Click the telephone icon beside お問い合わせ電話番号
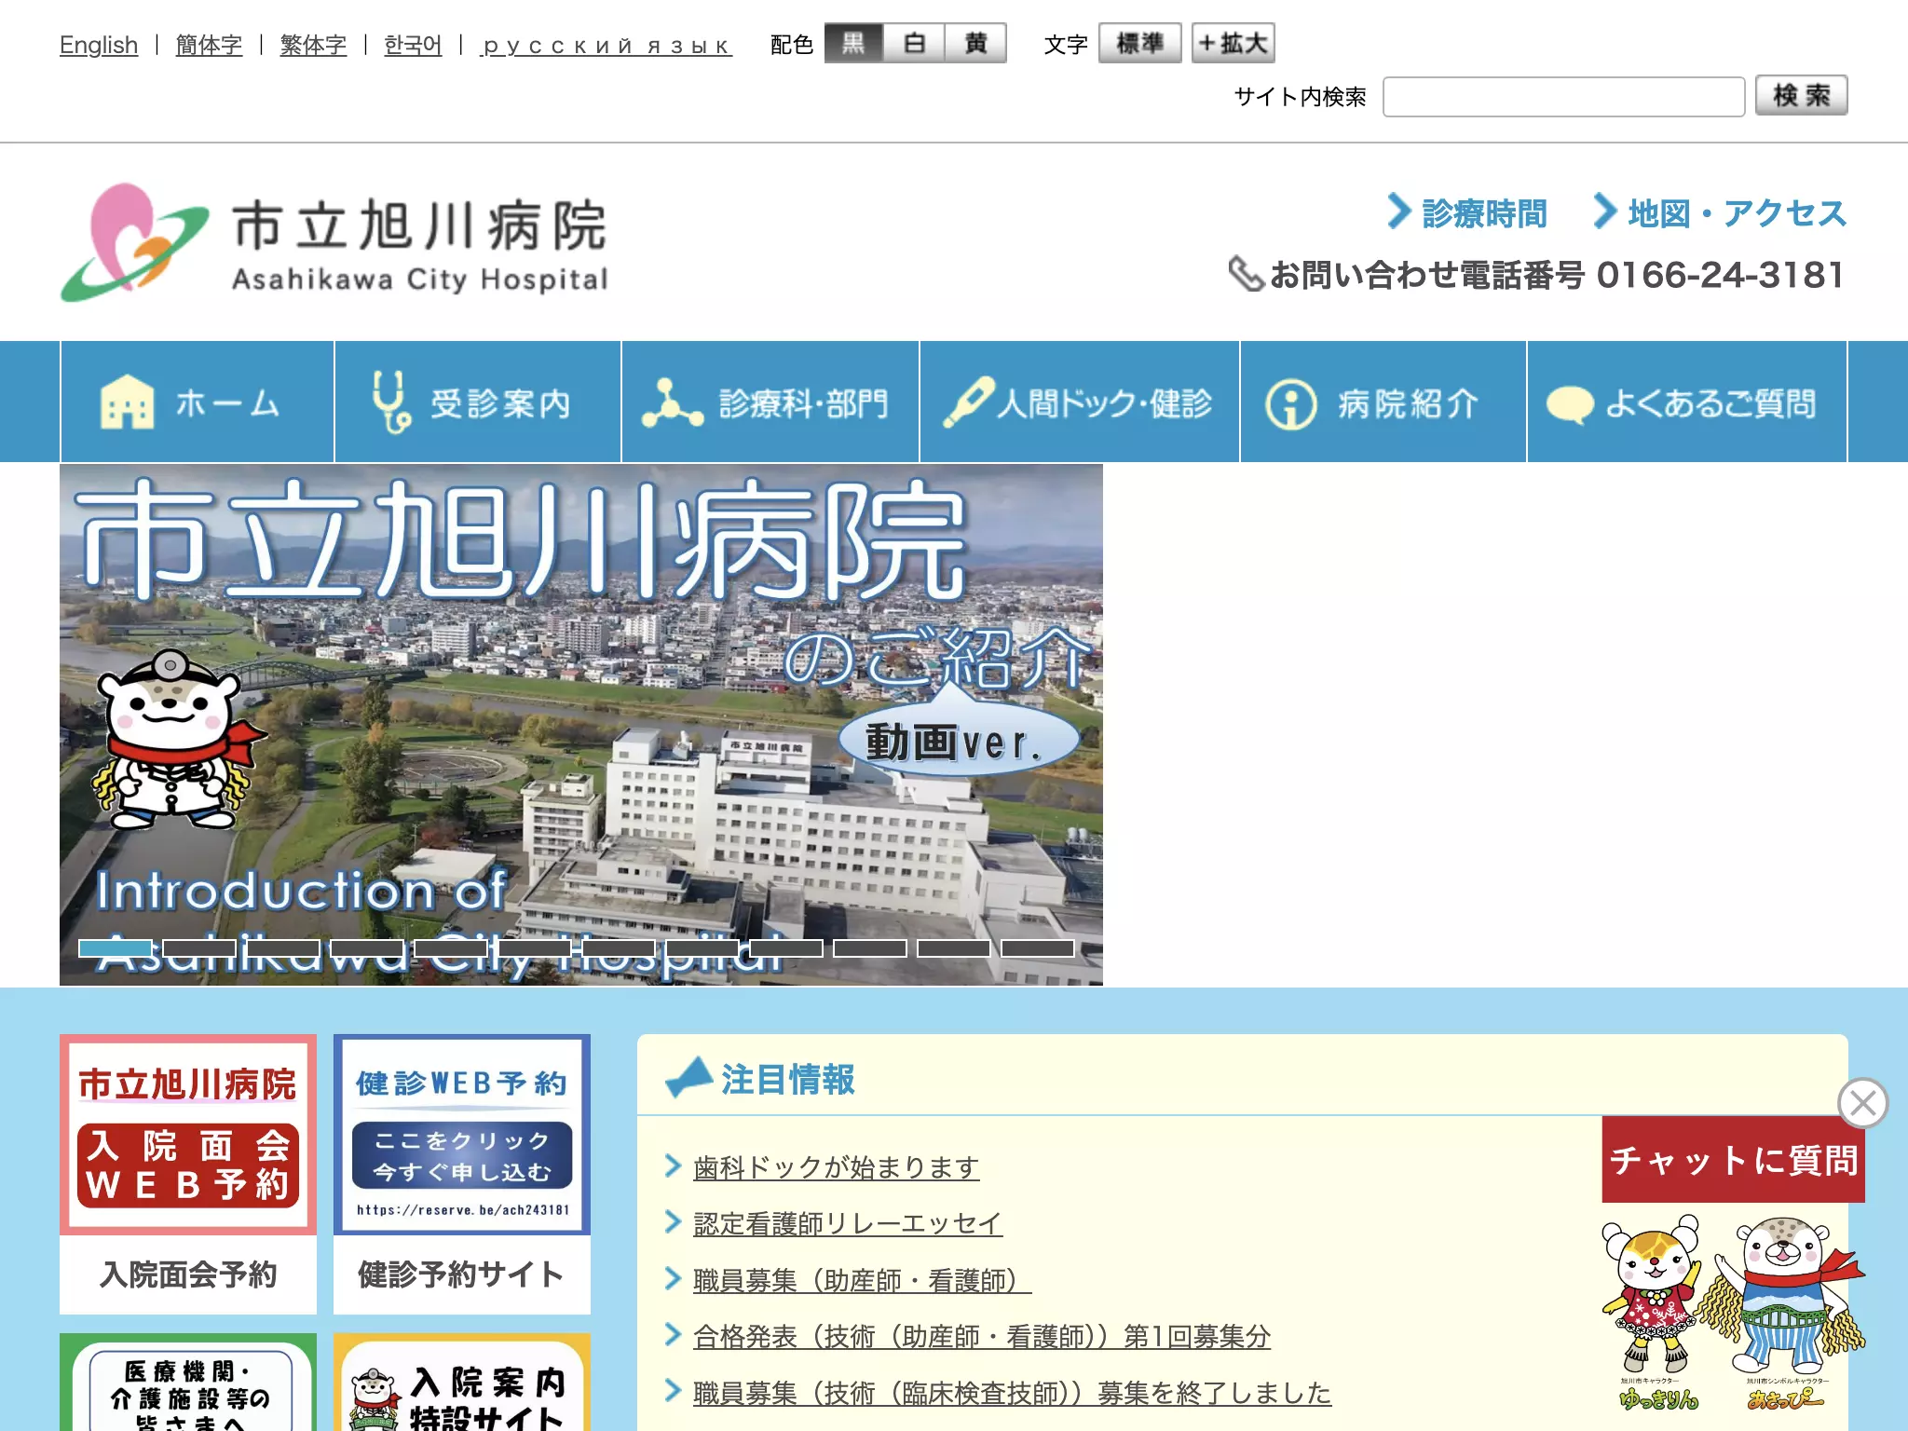The width and height of the screenshot is (1908, 1431). (x=1246, y=274)
